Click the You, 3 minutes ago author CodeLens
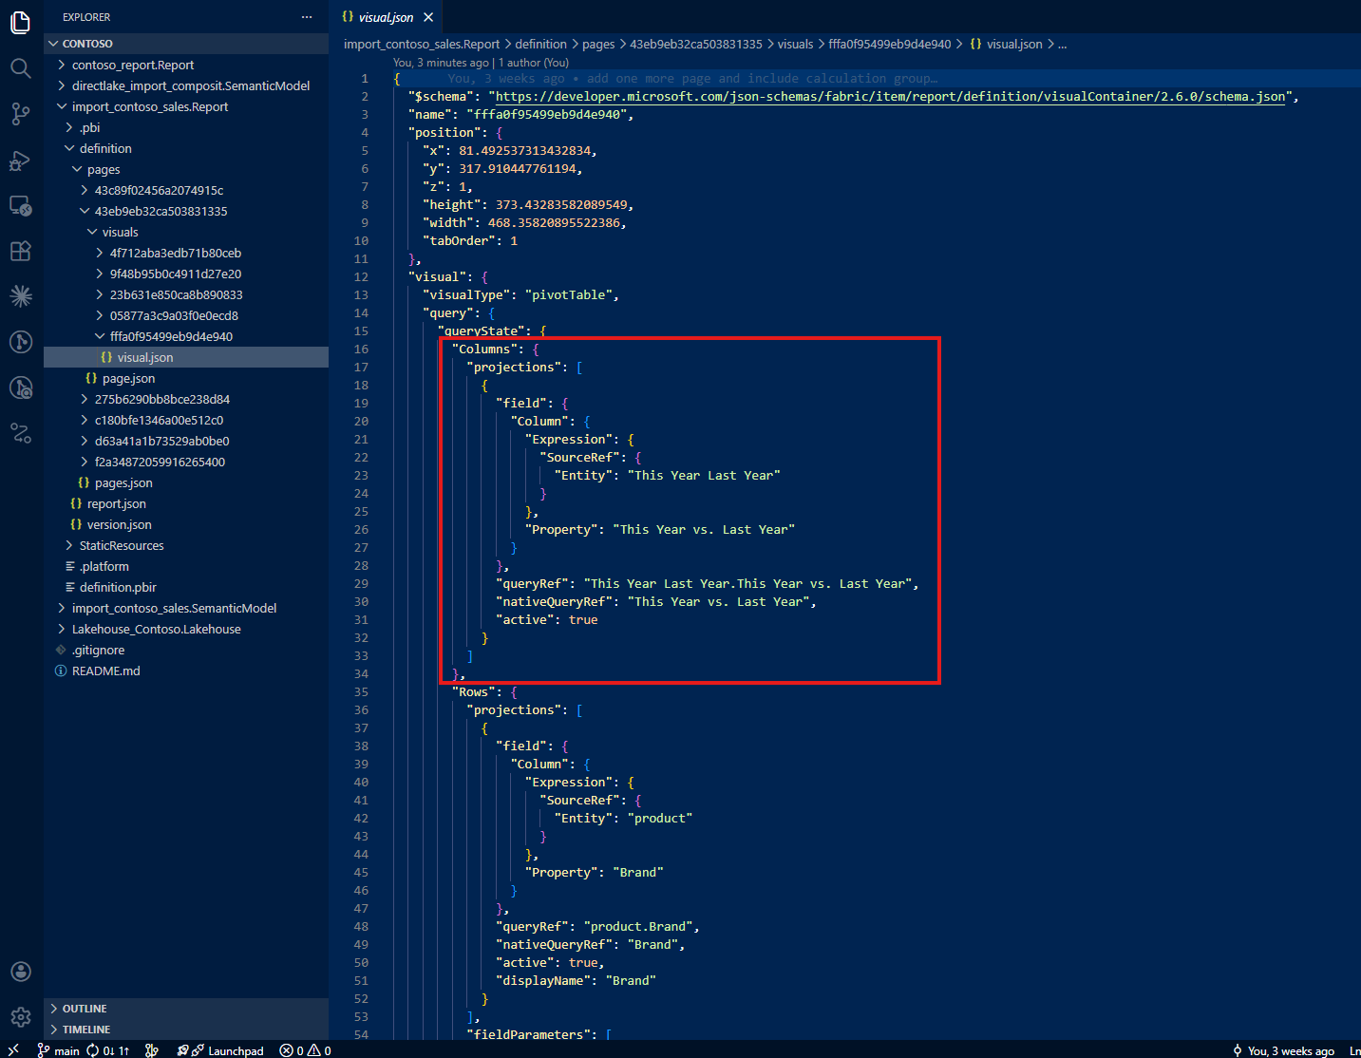The height and width of the screenshot is (1058, 1361). point(481,63)
